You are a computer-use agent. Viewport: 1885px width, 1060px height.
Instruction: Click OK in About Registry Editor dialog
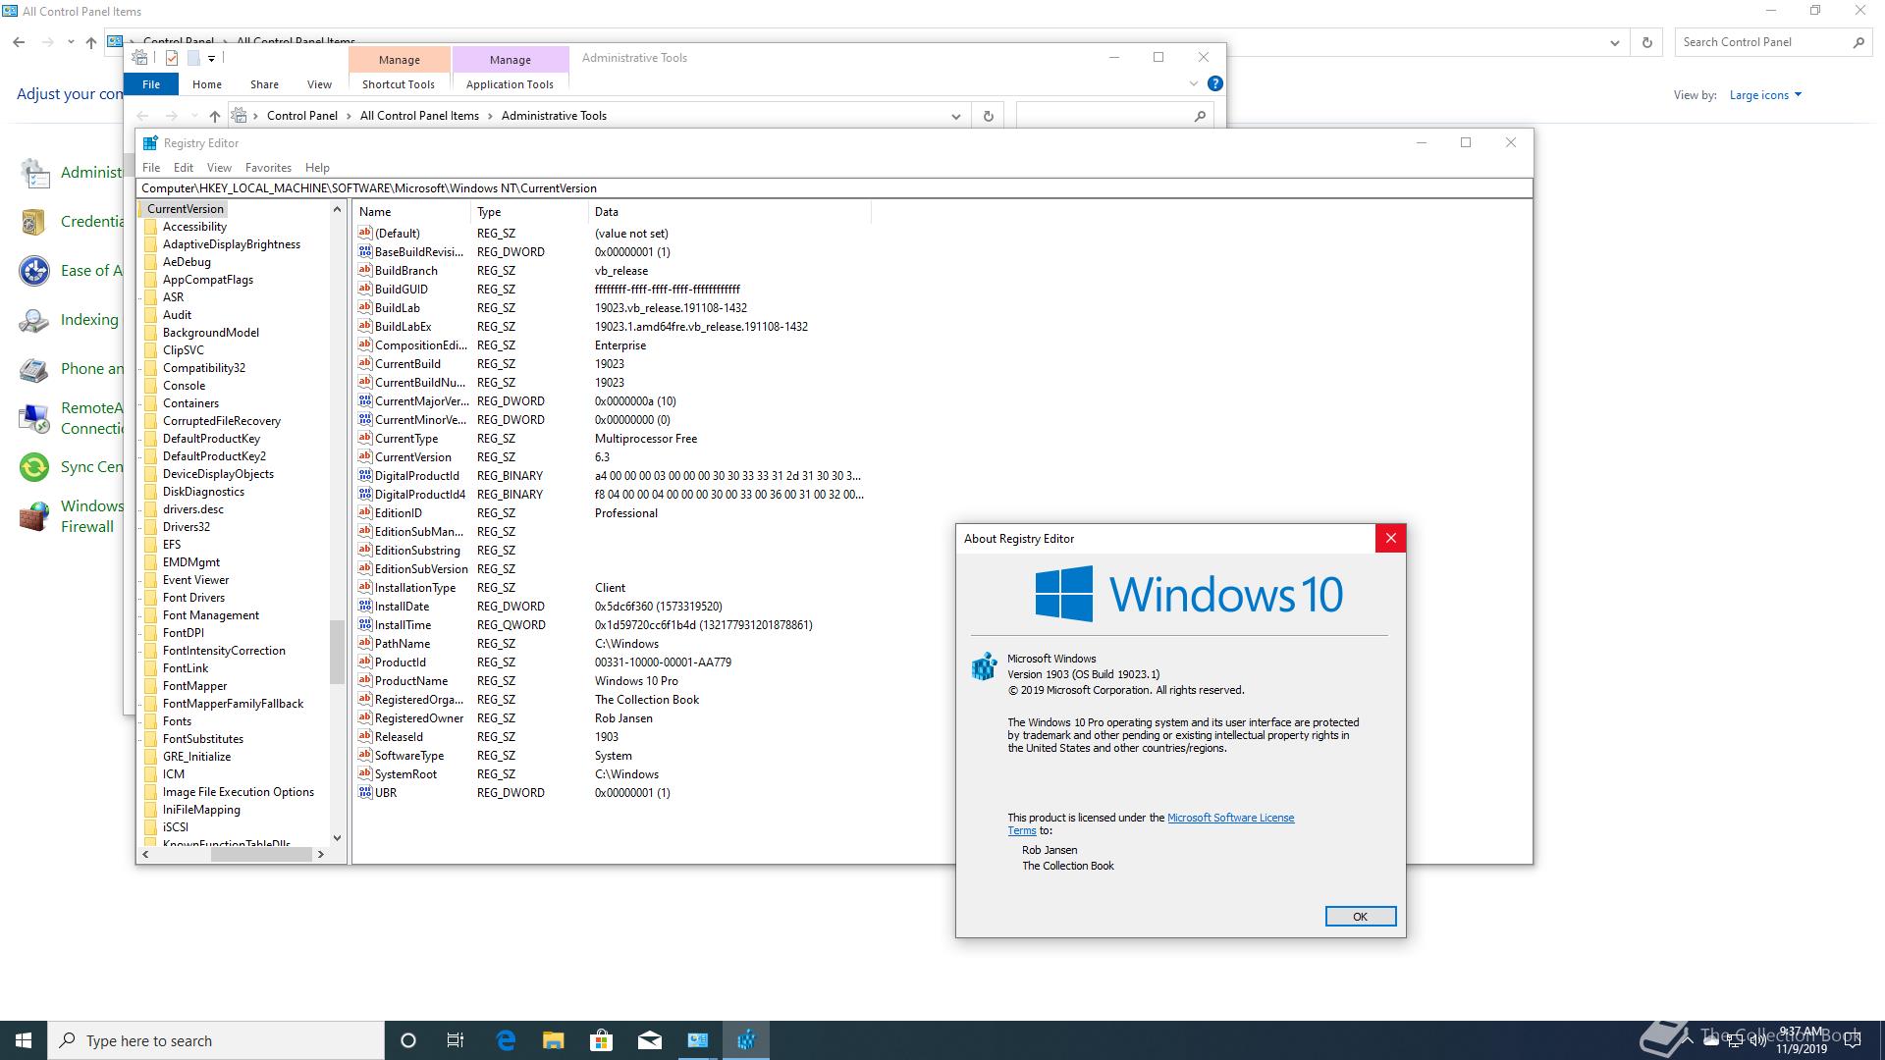[x=1360, y=916]
